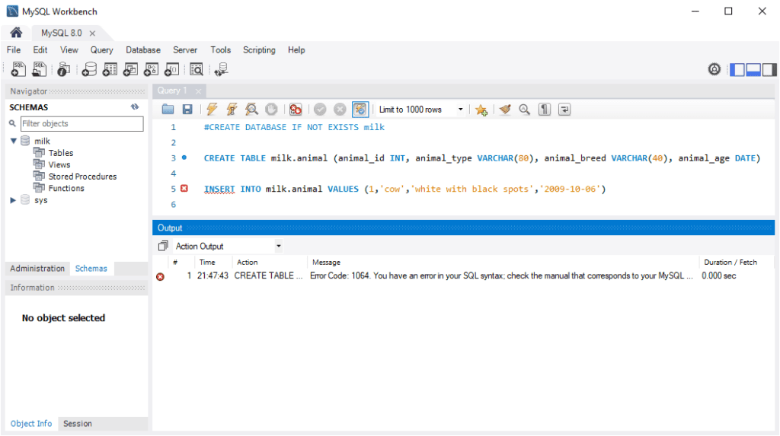This screenshot has height=436, width=780.
Task: Go to the home screen tab icon
Action: 16,33
